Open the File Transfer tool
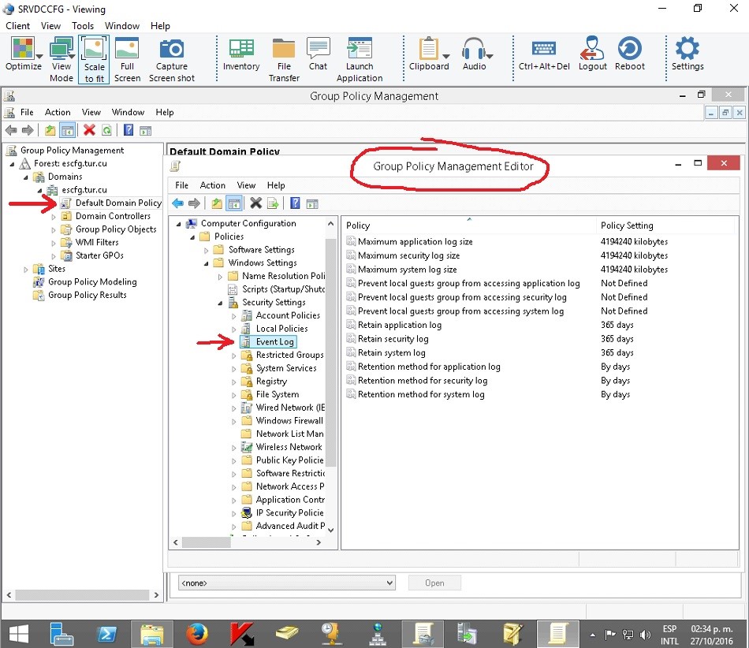Image resolution: width=749 pixels, height=648 pixels. click(284, 50)
